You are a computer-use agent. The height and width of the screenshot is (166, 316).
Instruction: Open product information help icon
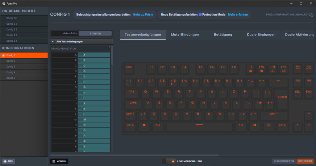tap(311, 15)
